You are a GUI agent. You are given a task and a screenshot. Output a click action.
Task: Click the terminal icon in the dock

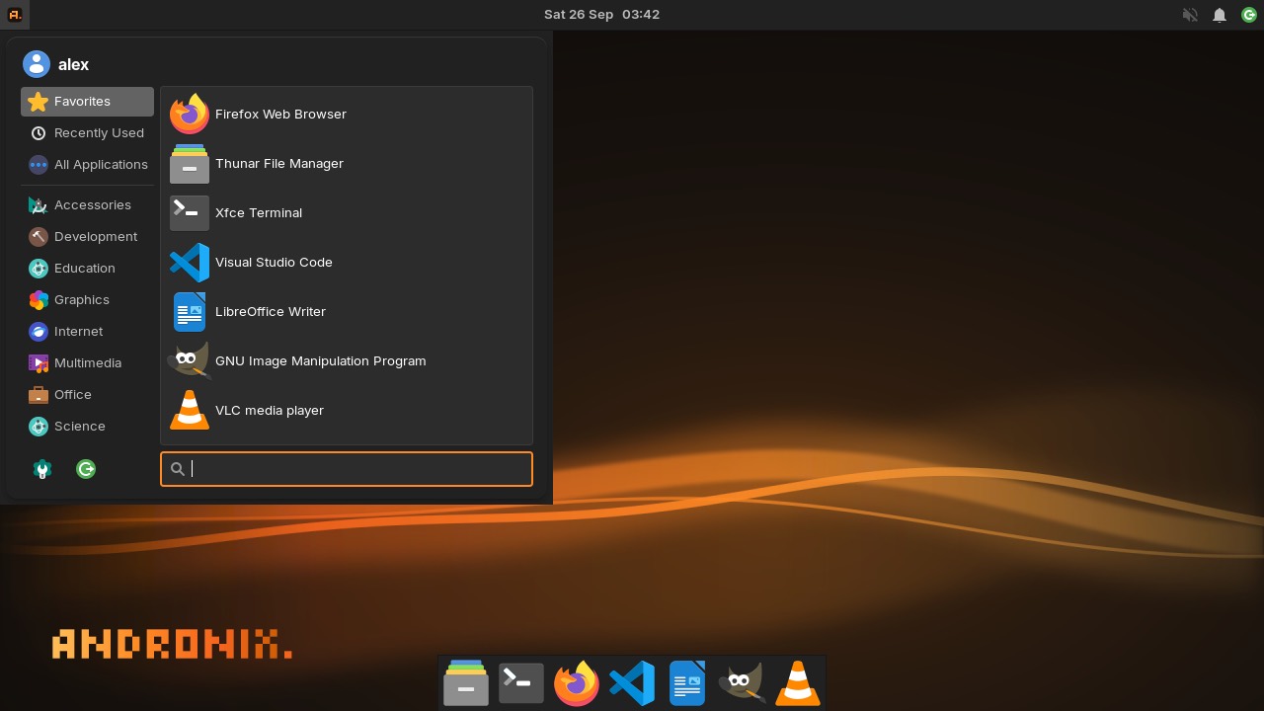click(521, 683)
